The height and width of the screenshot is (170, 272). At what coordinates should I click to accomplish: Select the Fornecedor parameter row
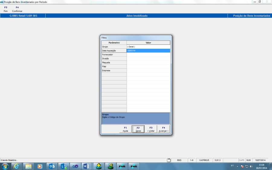click(x=114, y=55)
